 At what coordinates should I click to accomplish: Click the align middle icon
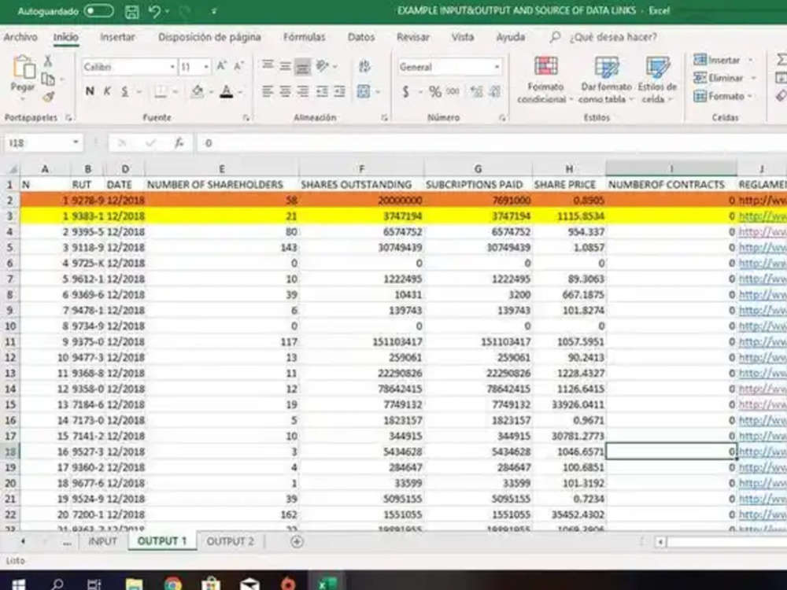coord(285,66)
